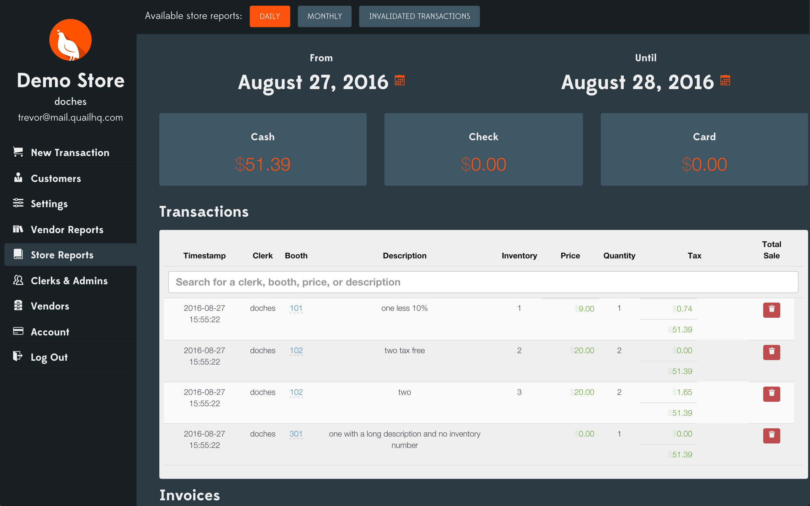Open the Until date calendar icon
810x506 pixels.
pos(725,80)
